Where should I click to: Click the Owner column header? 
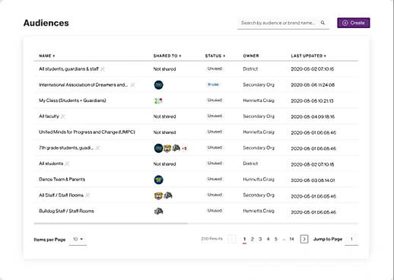(251, 56)
